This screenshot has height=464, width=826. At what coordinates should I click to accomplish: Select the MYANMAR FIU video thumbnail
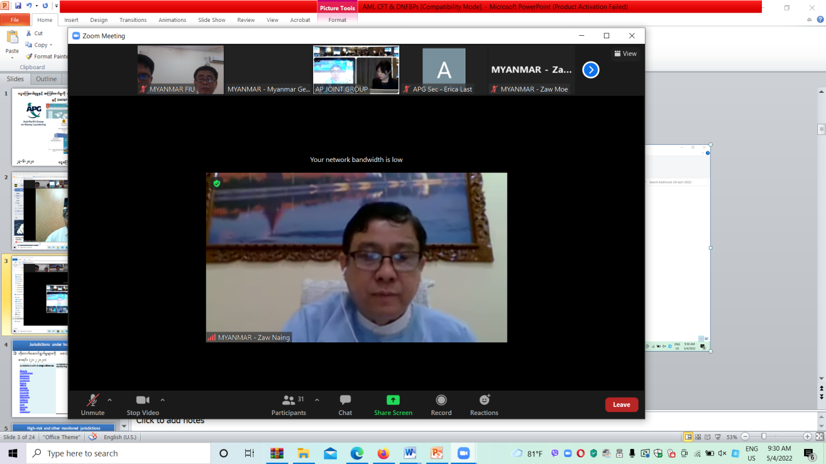click(181, 70)
